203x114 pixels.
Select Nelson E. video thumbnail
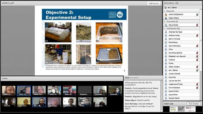(9, 91)
